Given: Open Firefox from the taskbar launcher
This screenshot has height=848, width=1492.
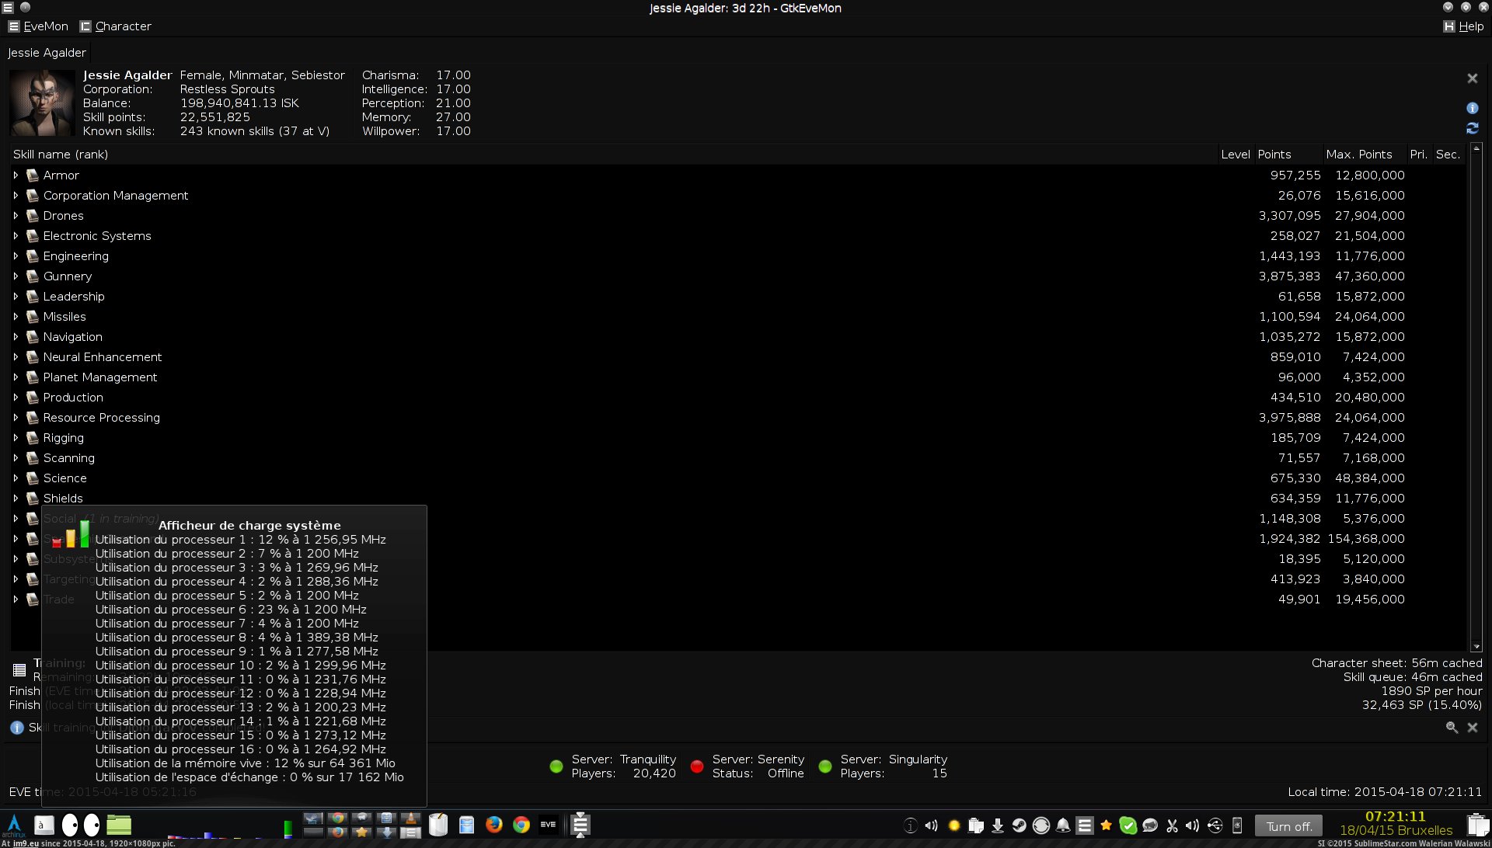Looking at the screenshot, I should pyautogui.click(x=493, y=825).
